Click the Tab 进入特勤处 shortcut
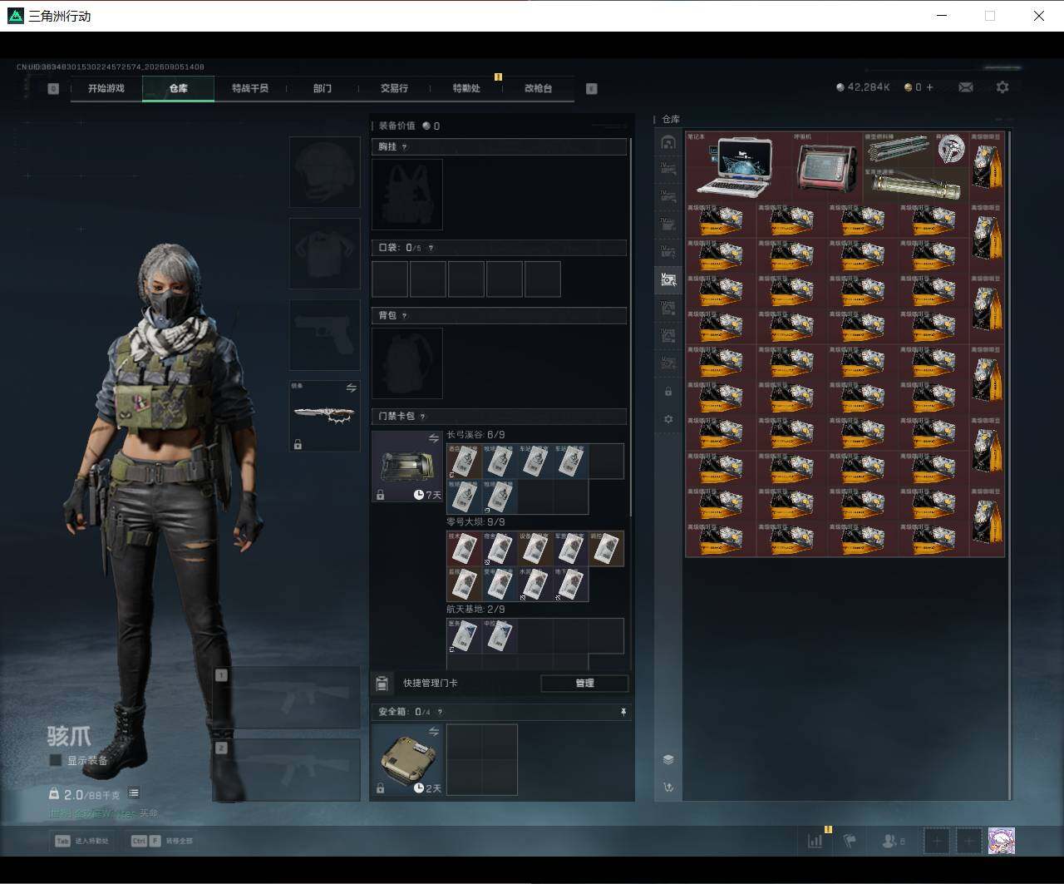The width and height of the screenshot is (1064, 884). tap(82, 841)
